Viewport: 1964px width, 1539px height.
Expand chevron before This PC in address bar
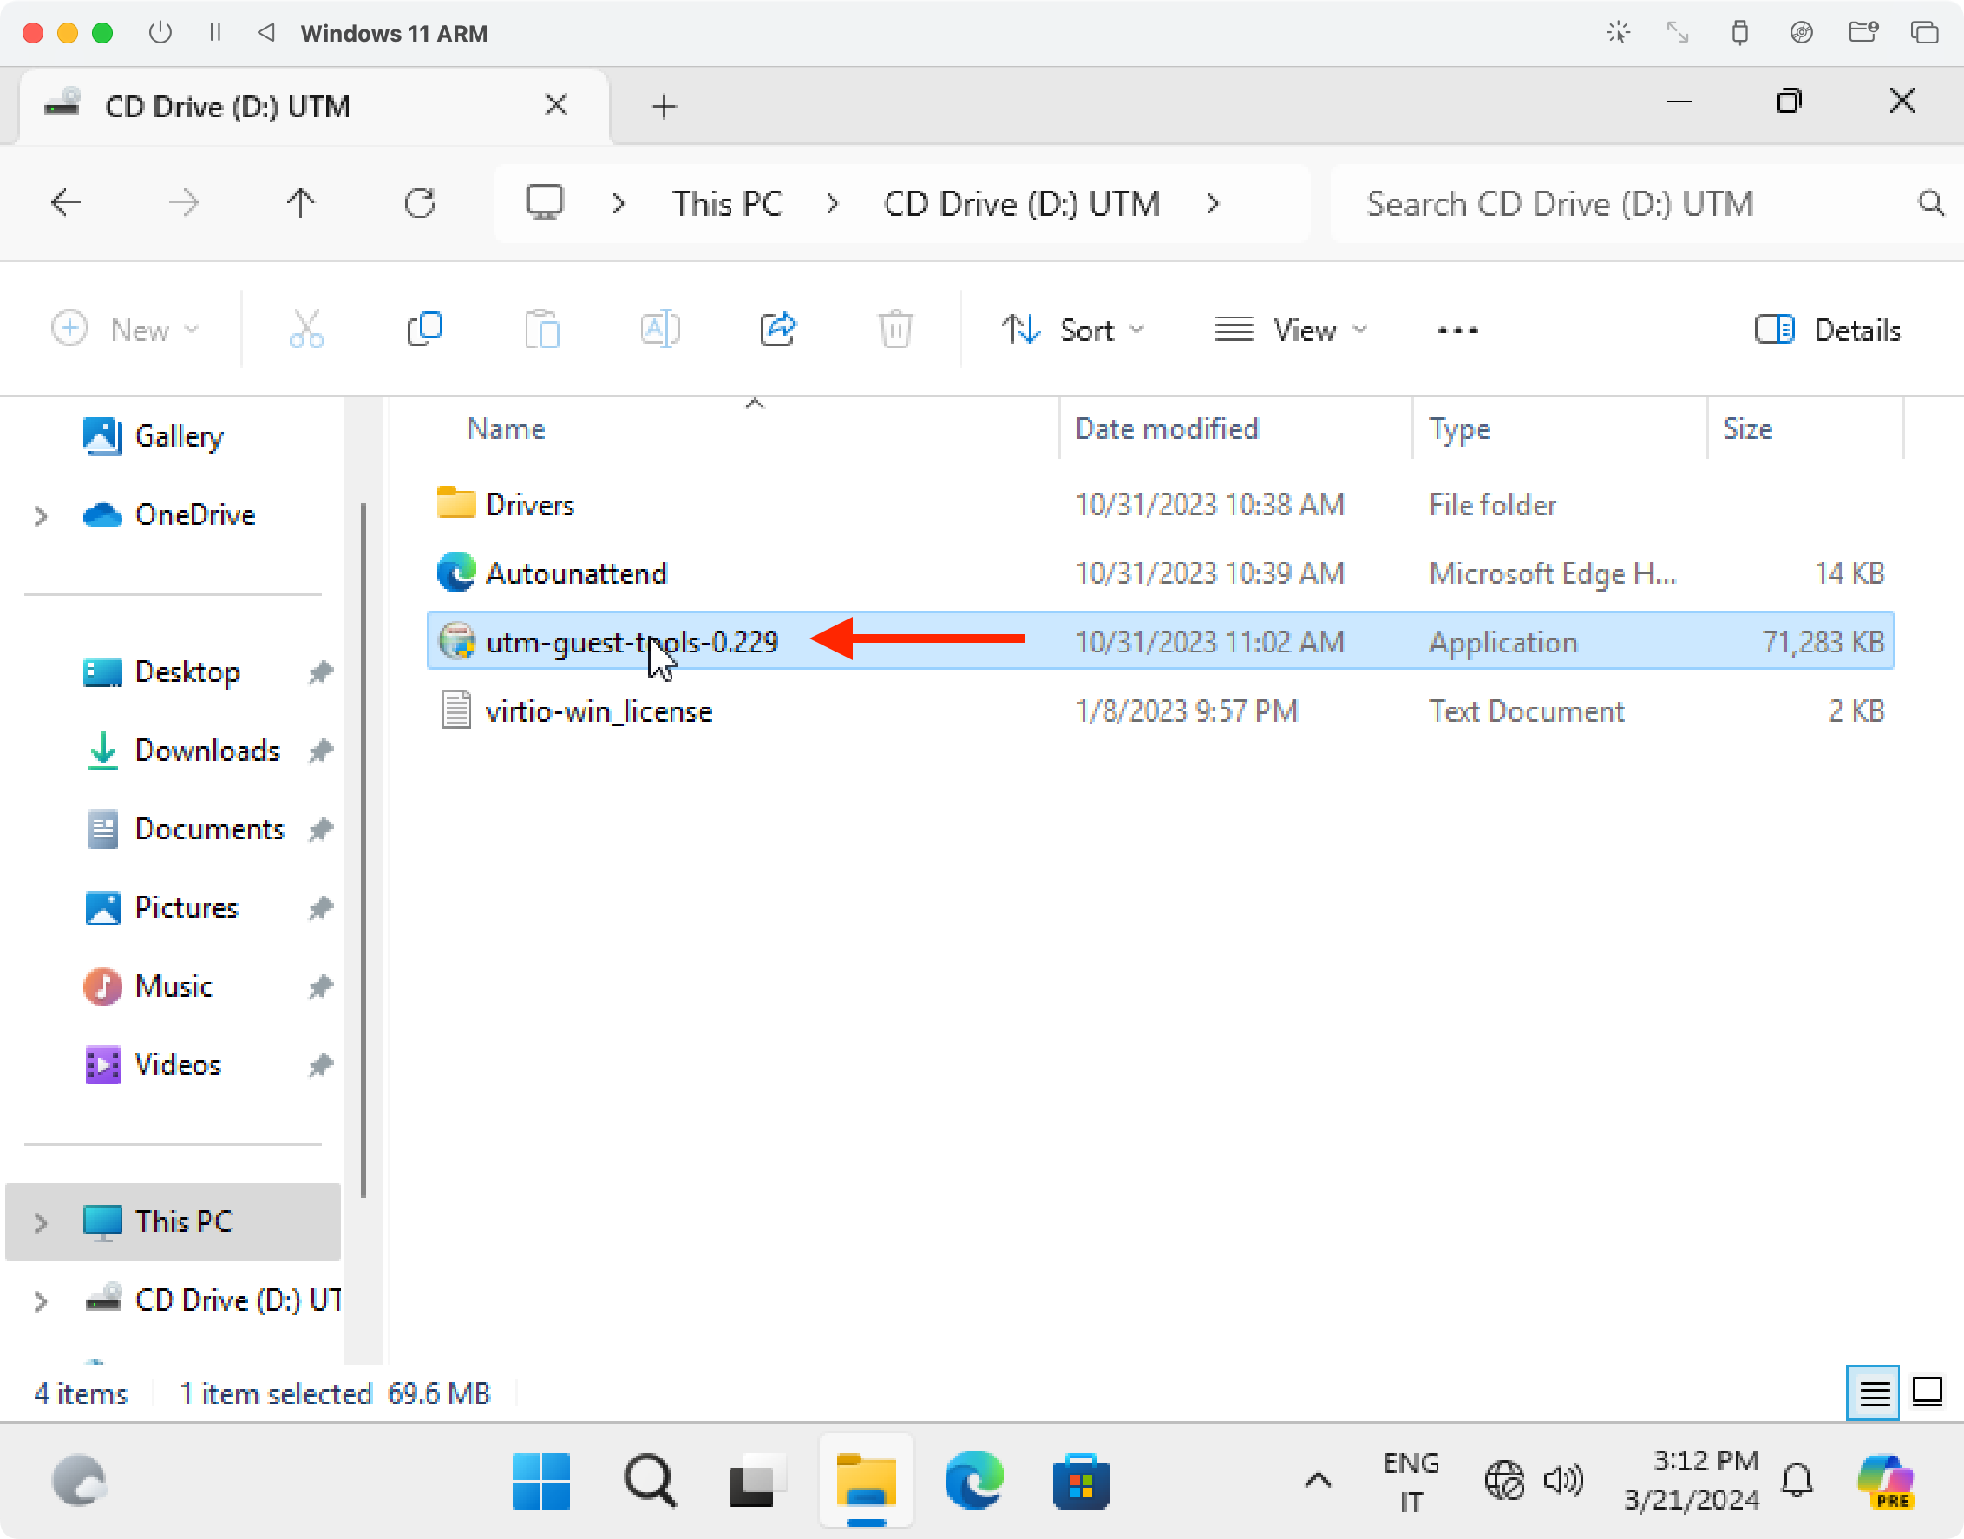618,205
